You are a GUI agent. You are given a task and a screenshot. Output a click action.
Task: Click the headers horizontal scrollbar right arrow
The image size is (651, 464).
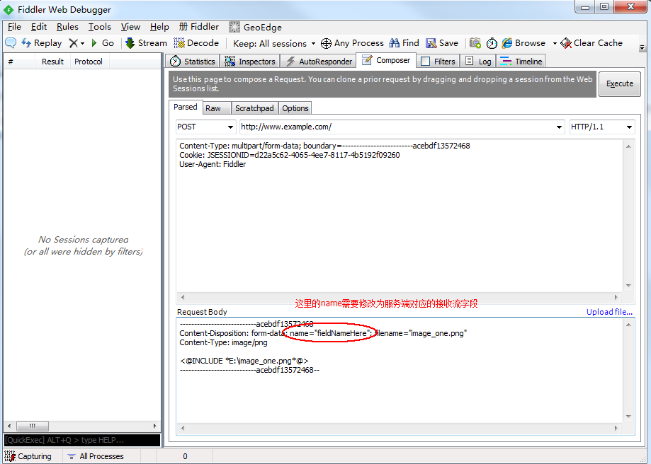(x=616, y=297)
